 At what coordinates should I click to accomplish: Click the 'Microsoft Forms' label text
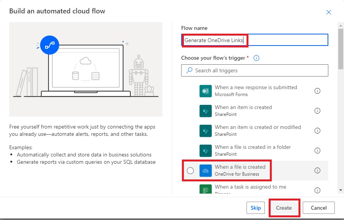tap(231, 95)
